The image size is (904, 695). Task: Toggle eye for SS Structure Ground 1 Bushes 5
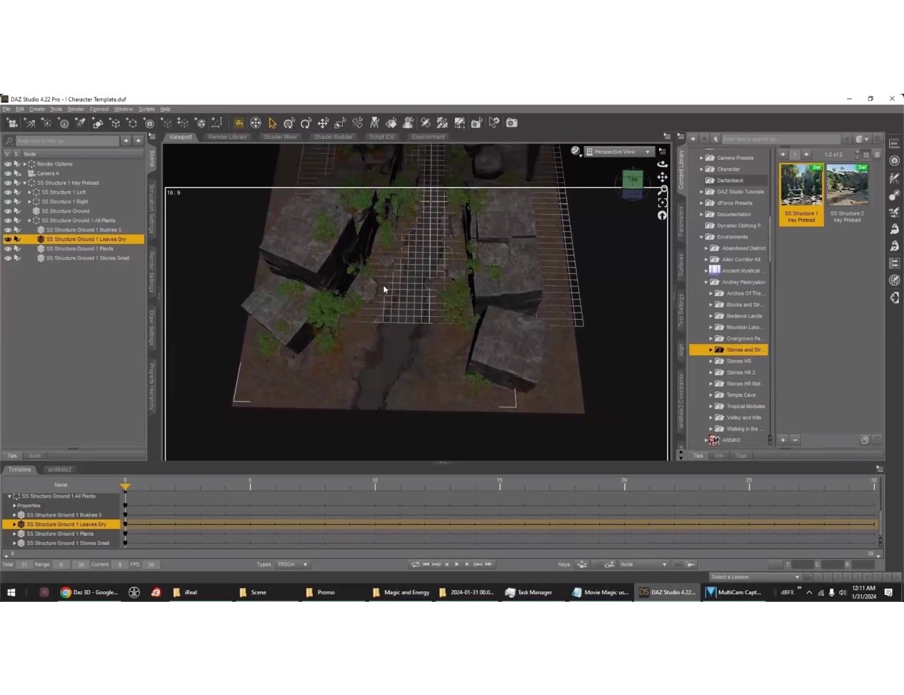point(8,230)
